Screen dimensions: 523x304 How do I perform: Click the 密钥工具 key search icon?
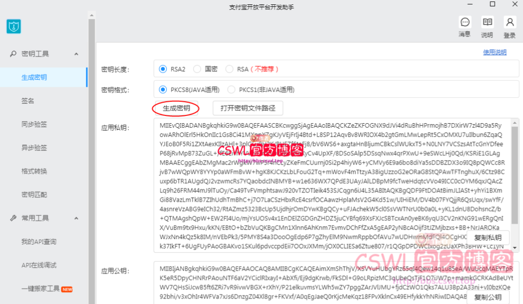tap(13, 54)
